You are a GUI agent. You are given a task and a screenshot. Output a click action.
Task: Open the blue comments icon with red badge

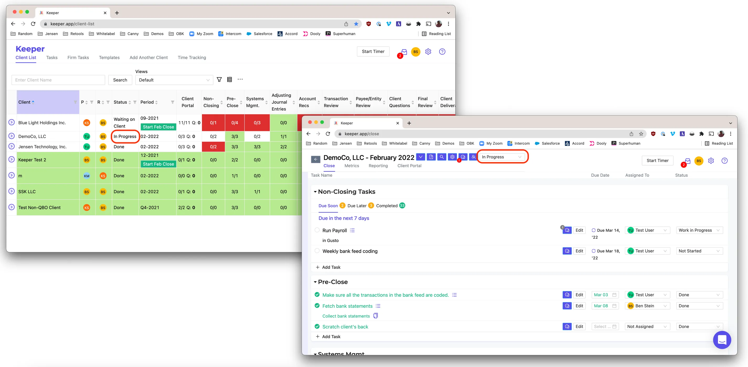[x=463, y=157]
